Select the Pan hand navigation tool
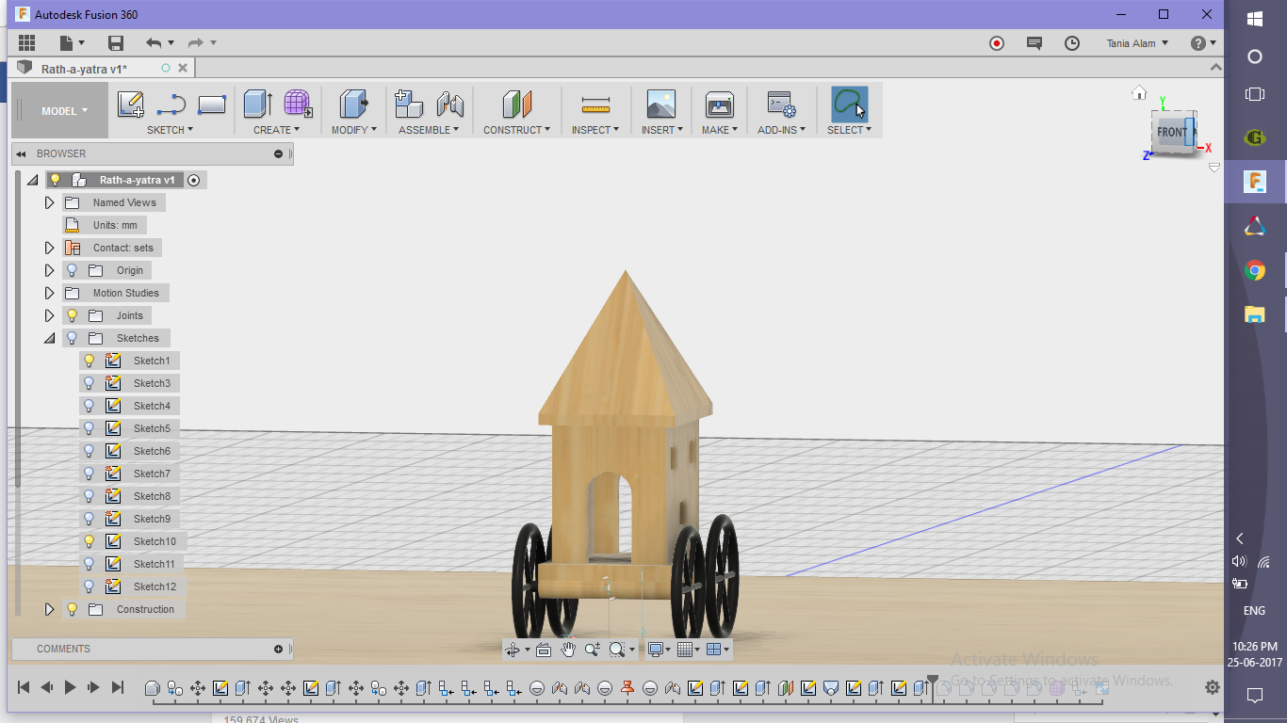The height and width of the screenshot is (723, 1287). click(568, 649)
